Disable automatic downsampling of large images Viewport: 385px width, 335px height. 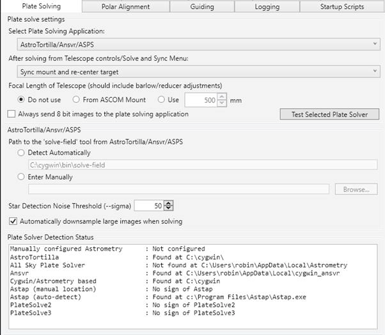(x=13, y=222)
